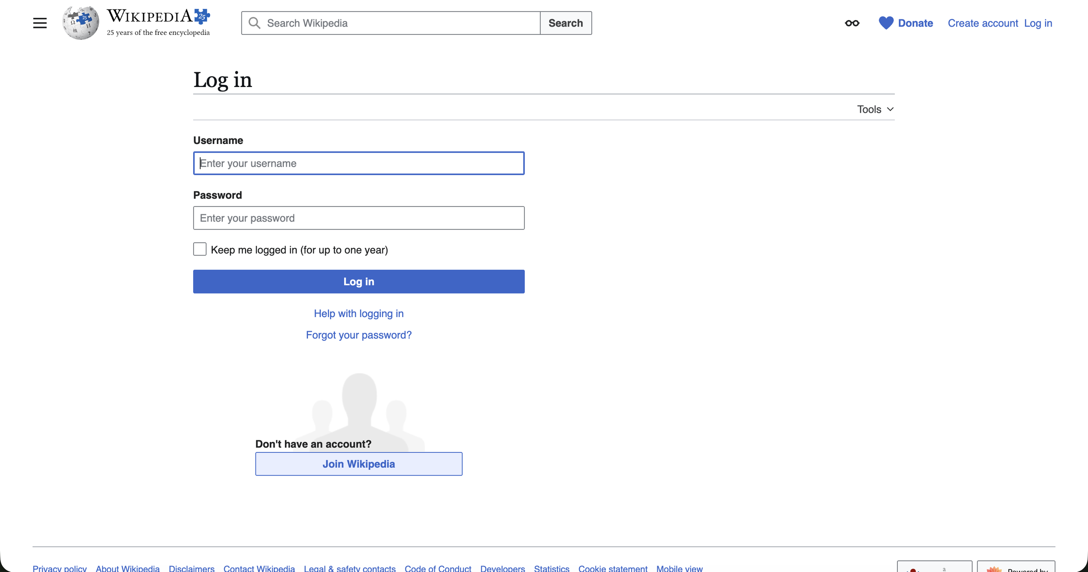Click the Wikipedia wordmark with 25 years tagline
The image size is (1088, 572).
click(158, 23)
